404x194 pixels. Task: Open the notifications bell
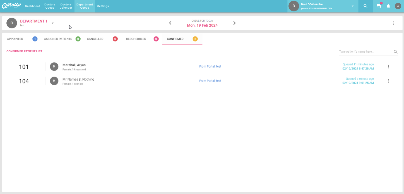point(388,6)
